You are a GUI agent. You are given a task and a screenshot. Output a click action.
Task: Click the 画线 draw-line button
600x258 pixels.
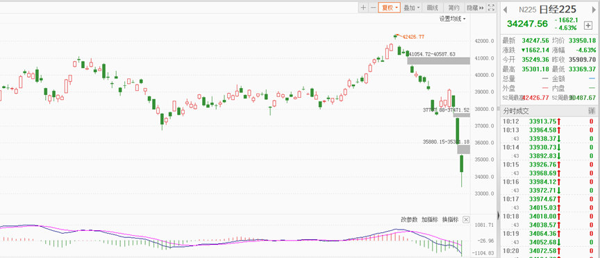click(433, 7)
